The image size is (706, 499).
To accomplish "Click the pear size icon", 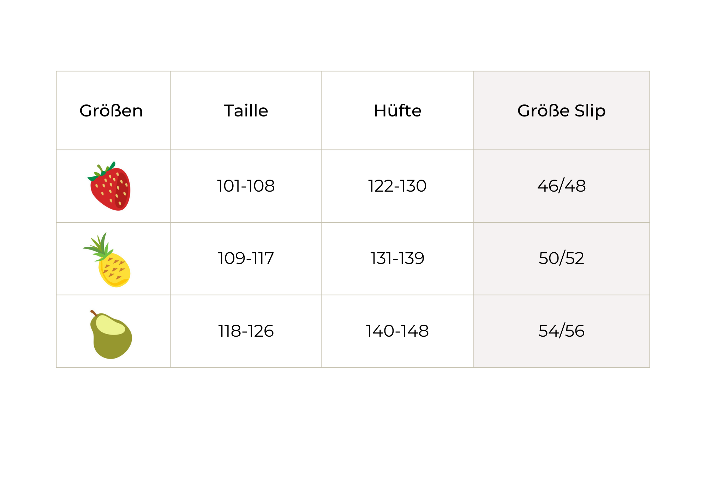I will coord(111,337).
